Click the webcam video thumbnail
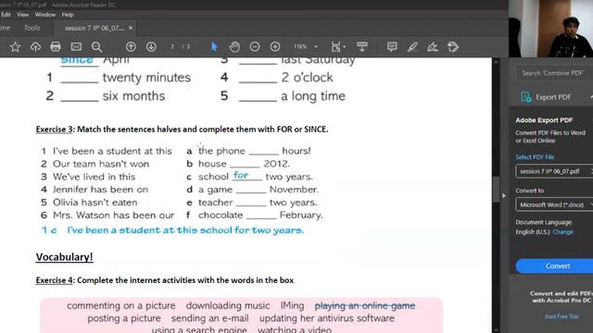Screen dimensions: 593x333 point(550,29)
